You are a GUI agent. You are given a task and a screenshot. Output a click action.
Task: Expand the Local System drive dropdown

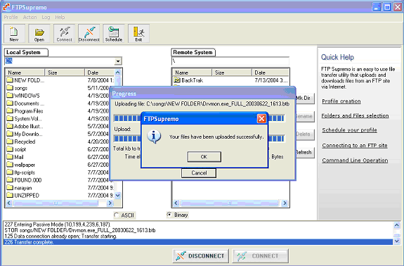[x=118, y=61]
